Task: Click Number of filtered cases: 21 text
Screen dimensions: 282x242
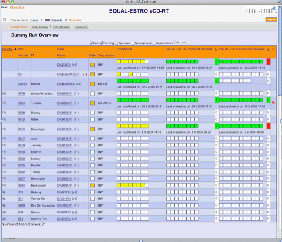Action: 24,224
